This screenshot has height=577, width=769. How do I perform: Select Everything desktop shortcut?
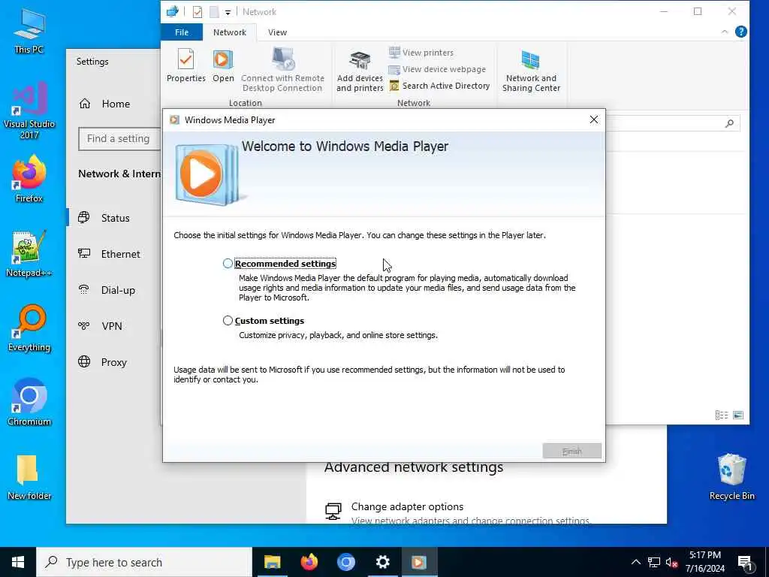(x=29, y=328)
